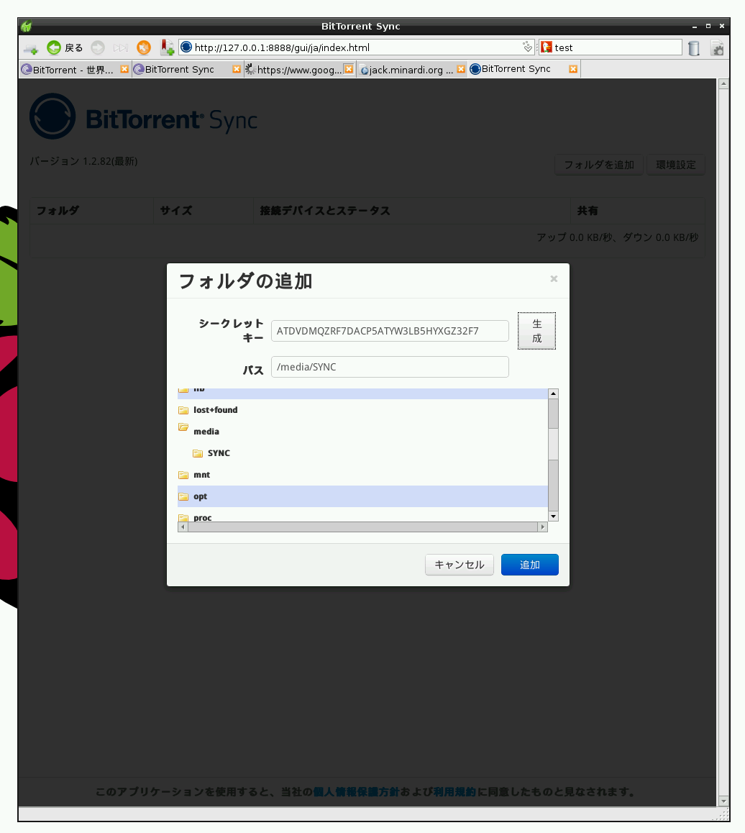Click the blue 追加 add button

(530, 565)
